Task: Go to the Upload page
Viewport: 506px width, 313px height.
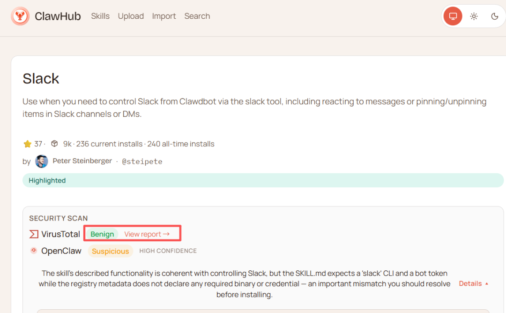Action: pyautogui.click(x=131, y=16)
